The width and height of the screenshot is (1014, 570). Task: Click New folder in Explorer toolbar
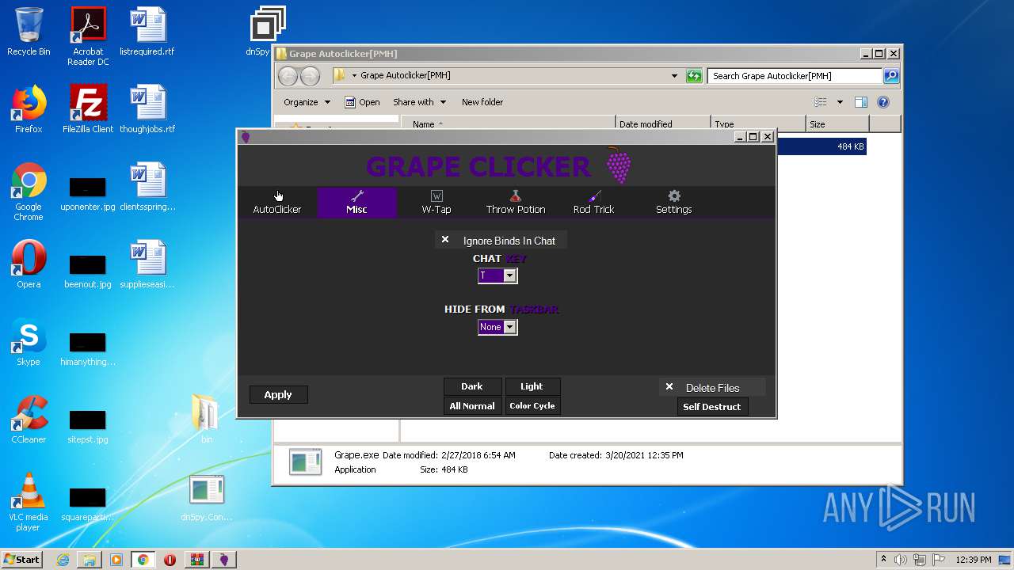pos(482,102)
